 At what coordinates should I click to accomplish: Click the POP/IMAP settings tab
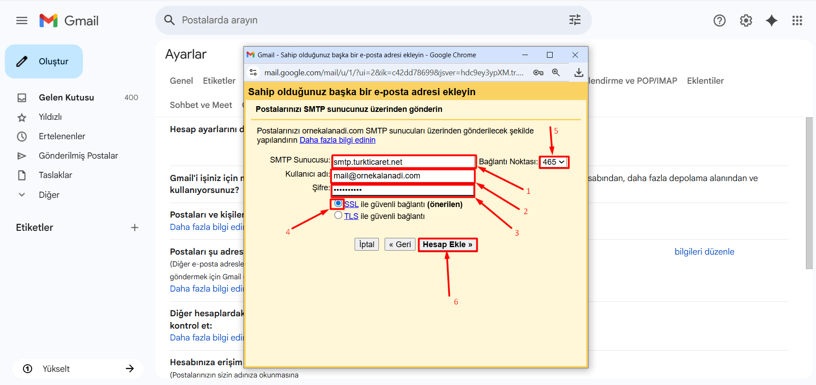pyautogui.click(x=633, y=81)
